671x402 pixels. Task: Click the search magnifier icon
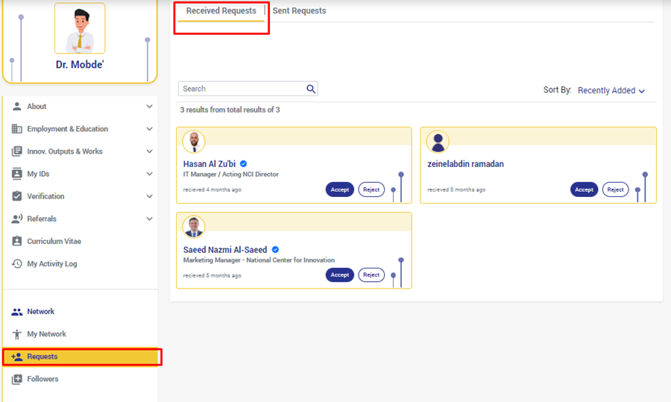click(311, 89)
